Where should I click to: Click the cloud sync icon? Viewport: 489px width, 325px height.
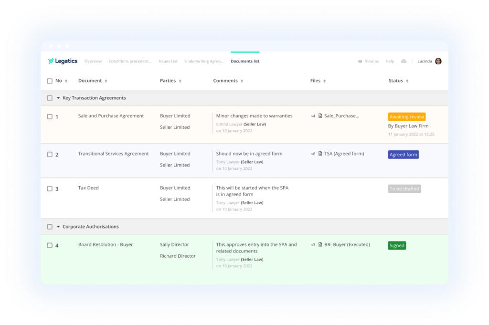(x=404, y=61)
